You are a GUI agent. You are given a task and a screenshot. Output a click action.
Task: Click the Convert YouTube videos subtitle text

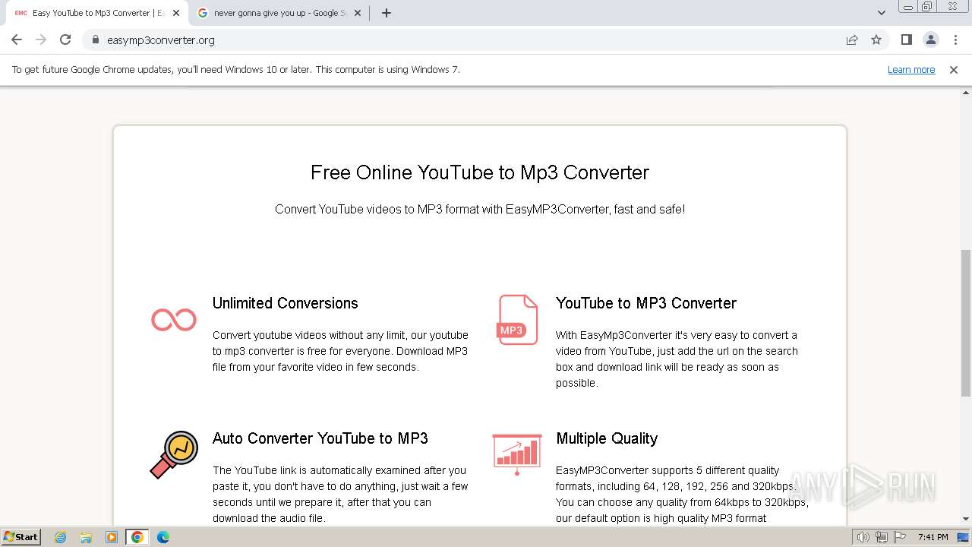[480, 209]
